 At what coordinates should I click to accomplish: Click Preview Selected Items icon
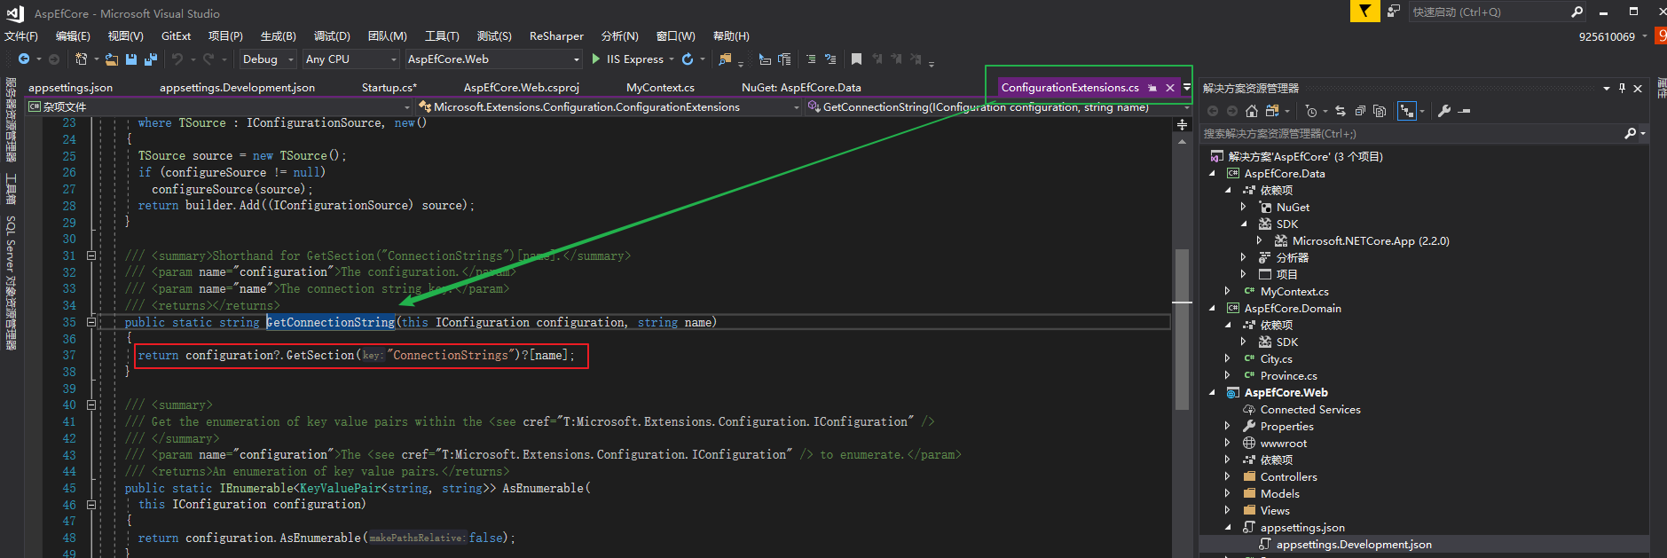1465,111
